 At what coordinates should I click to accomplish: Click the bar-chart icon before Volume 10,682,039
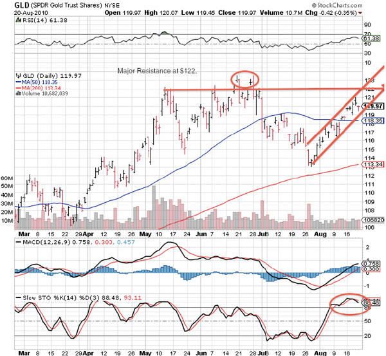(x=18, y=93)
